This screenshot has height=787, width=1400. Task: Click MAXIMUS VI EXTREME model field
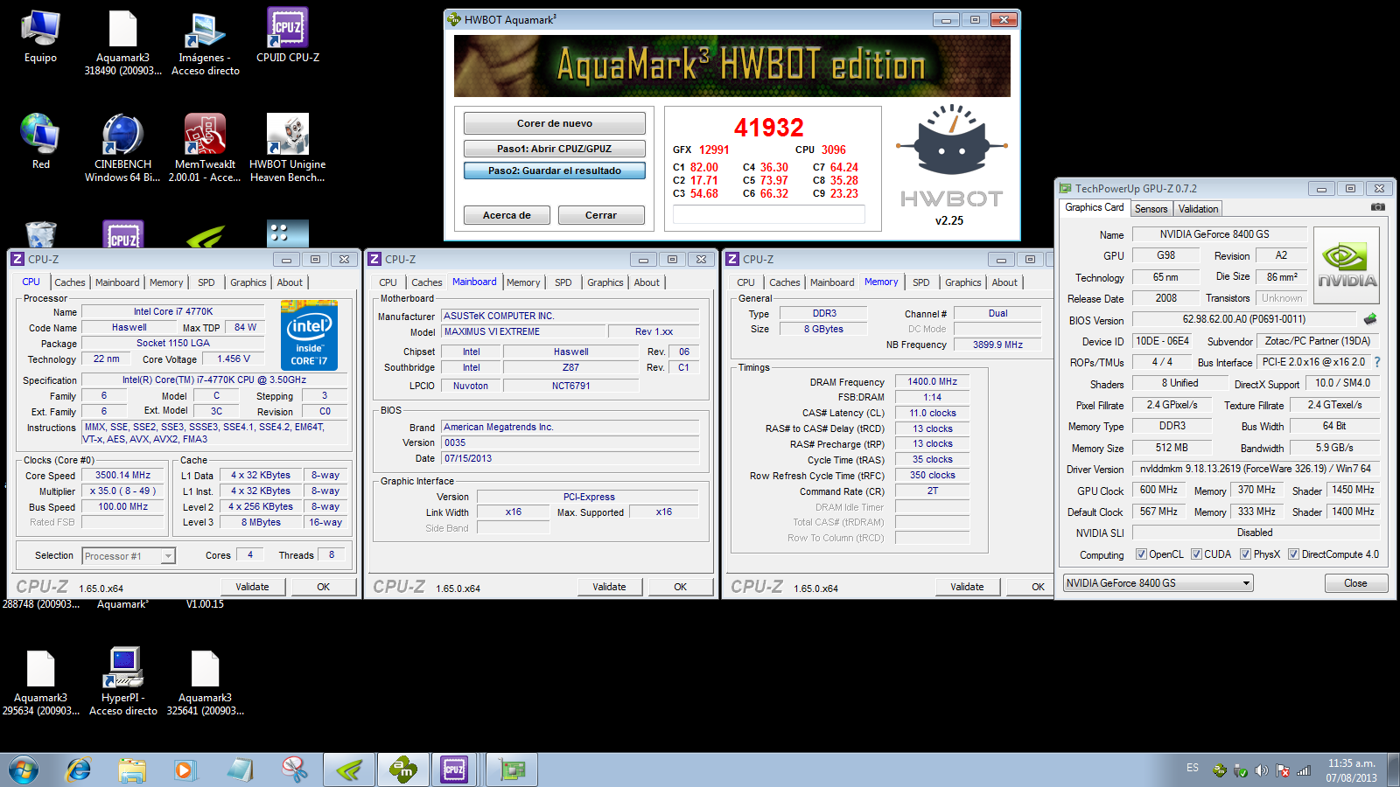click(x=523, y=332)
